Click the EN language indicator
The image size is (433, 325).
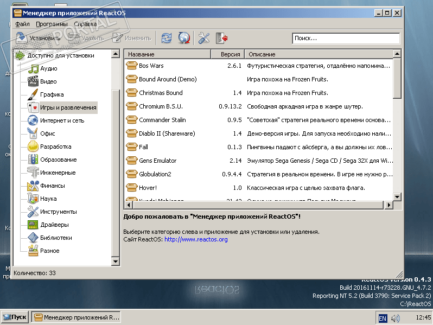pyautogui.click(x=383, y=318)
